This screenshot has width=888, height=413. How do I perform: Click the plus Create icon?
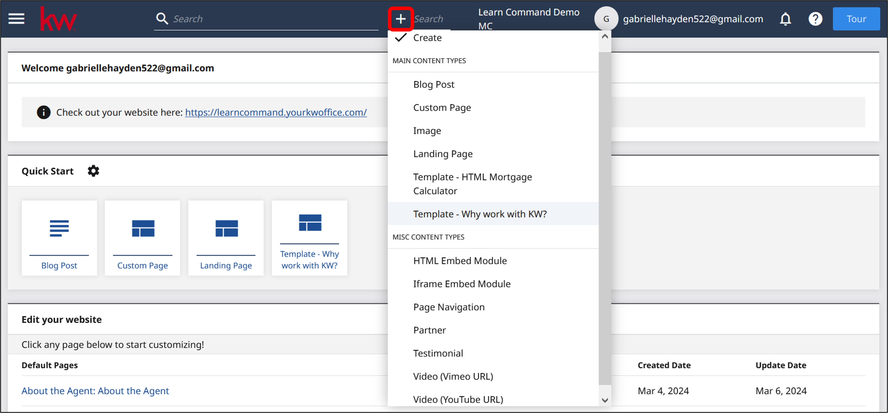400,19
